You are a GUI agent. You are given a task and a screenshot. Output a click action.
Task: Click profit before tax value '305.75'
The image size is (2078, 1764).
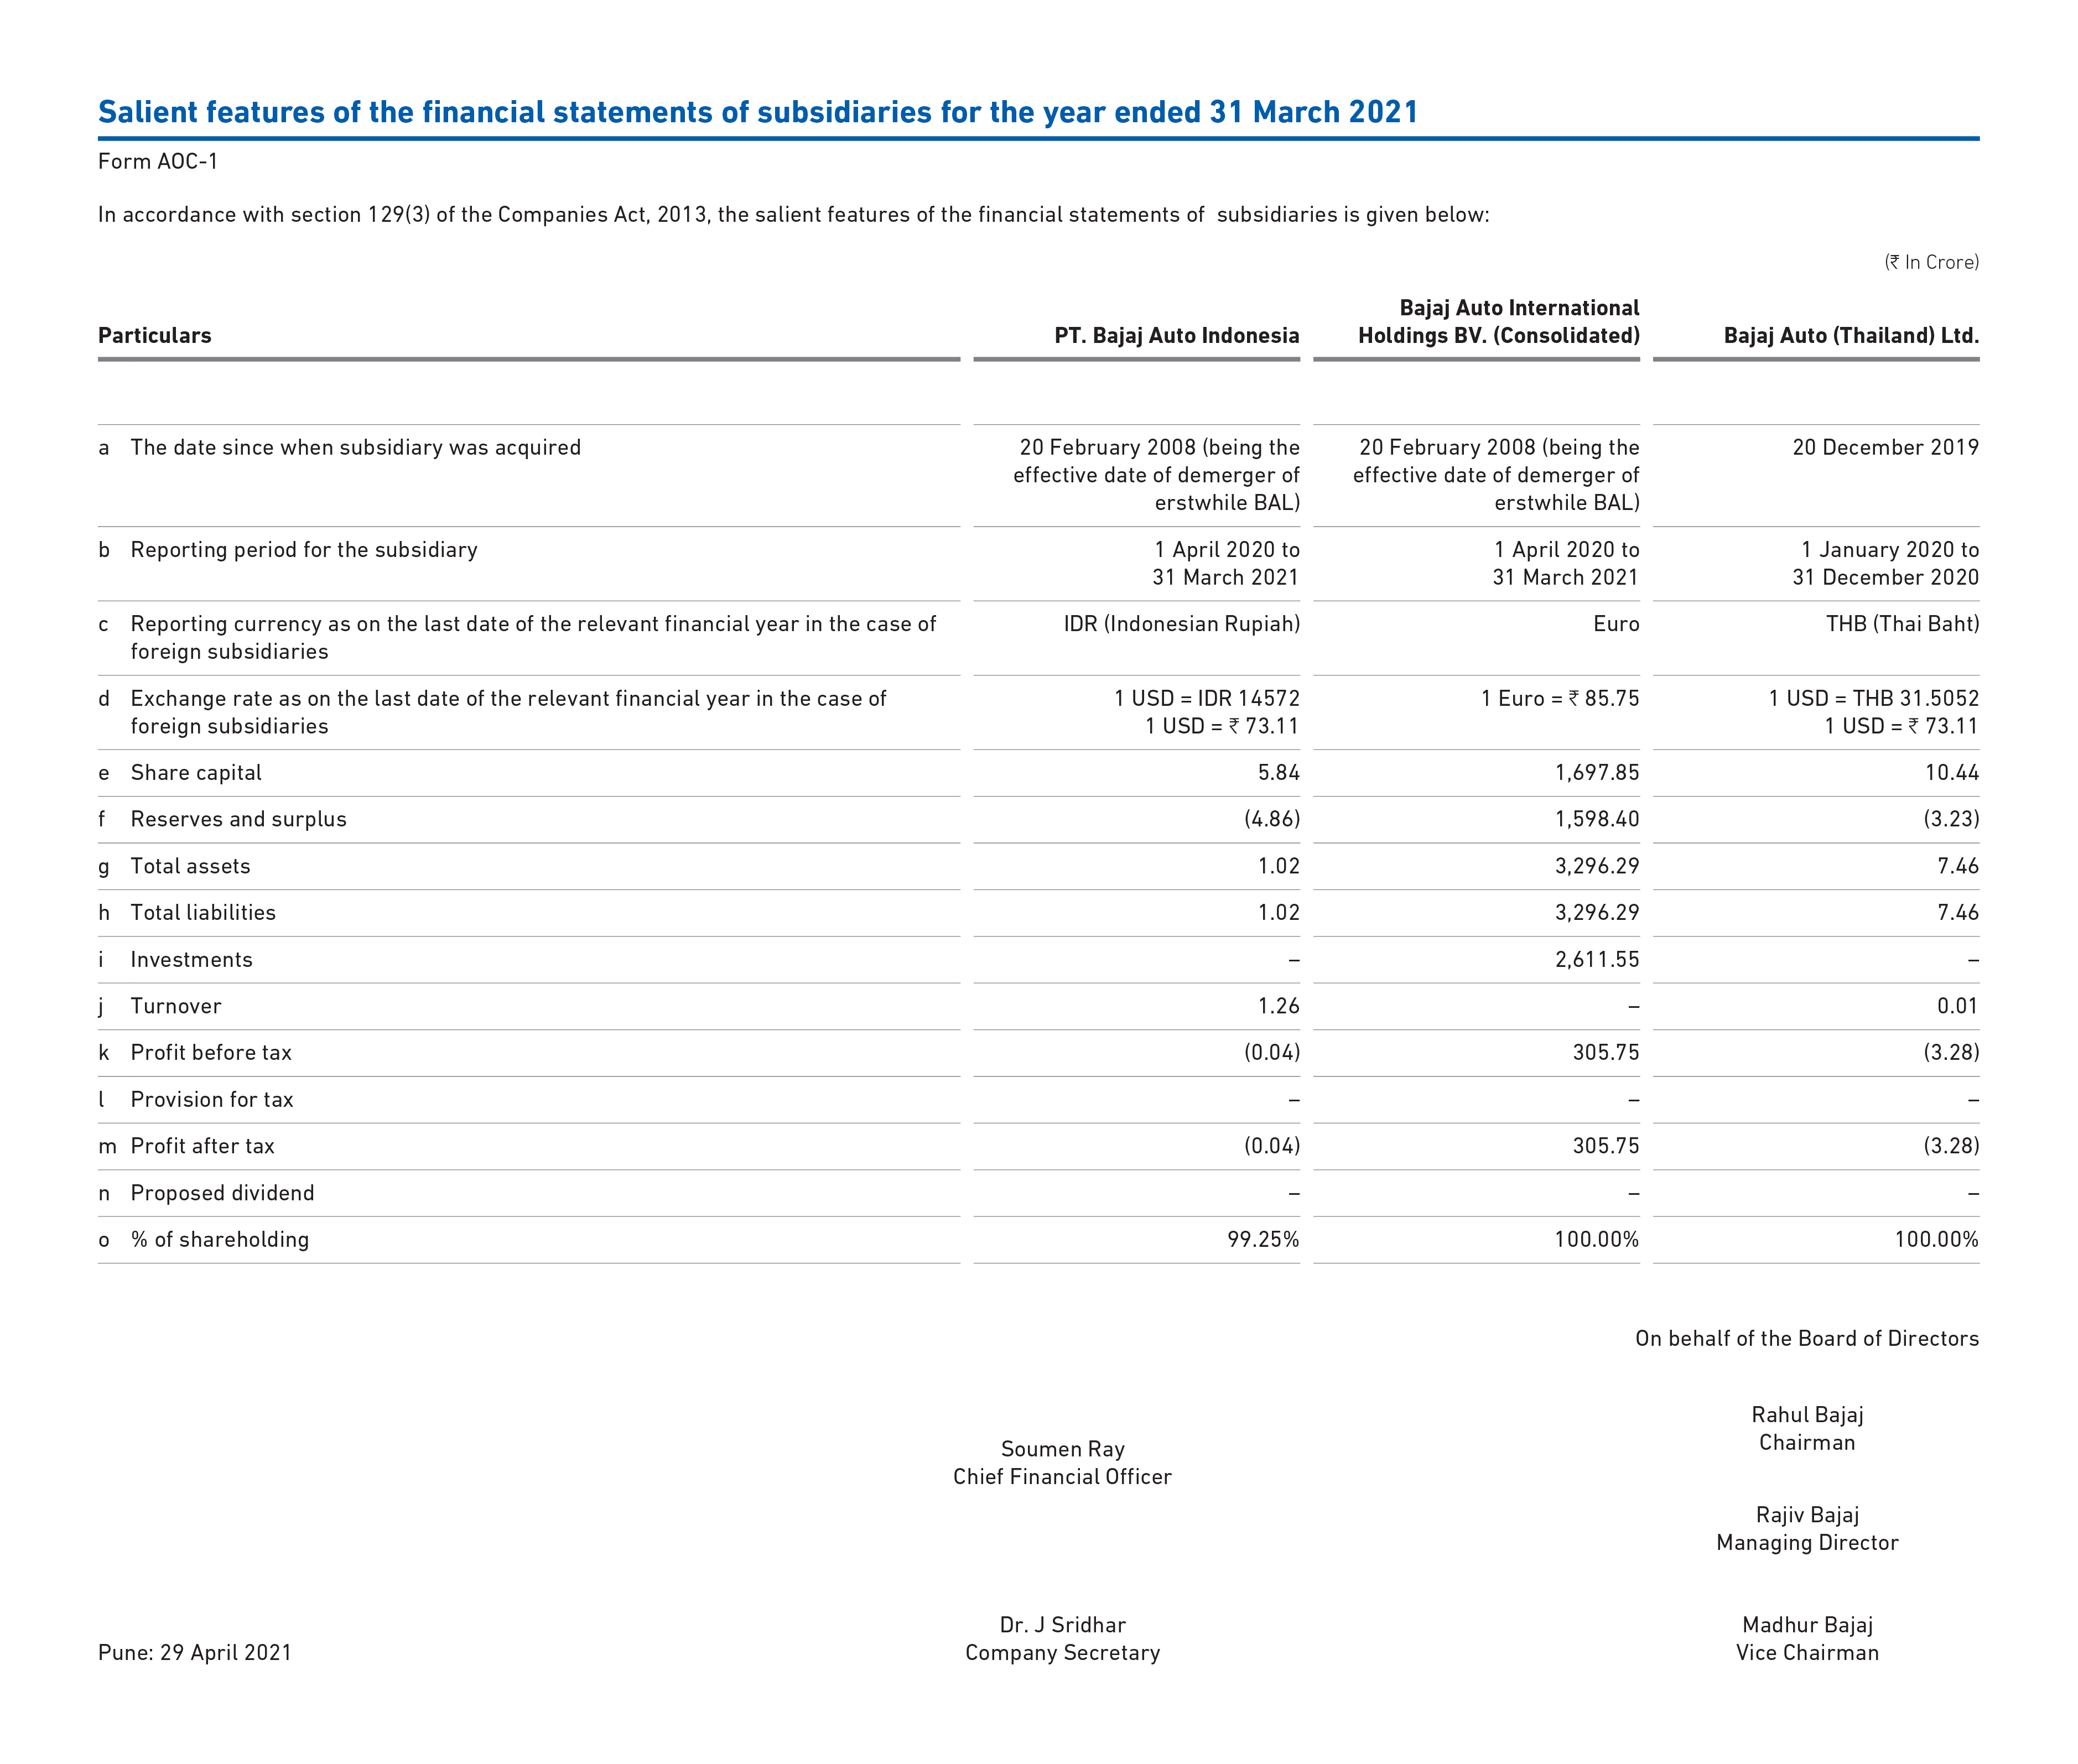[x=1606, y=1053]
